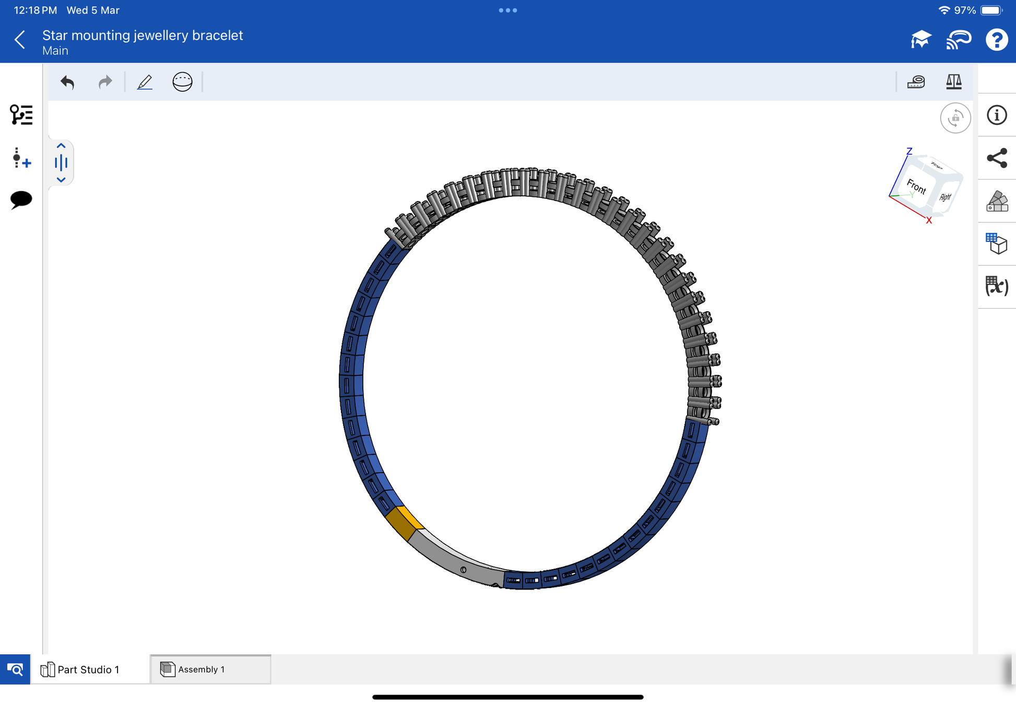
Task: Open the Measure tool
Action: (916, 82)
